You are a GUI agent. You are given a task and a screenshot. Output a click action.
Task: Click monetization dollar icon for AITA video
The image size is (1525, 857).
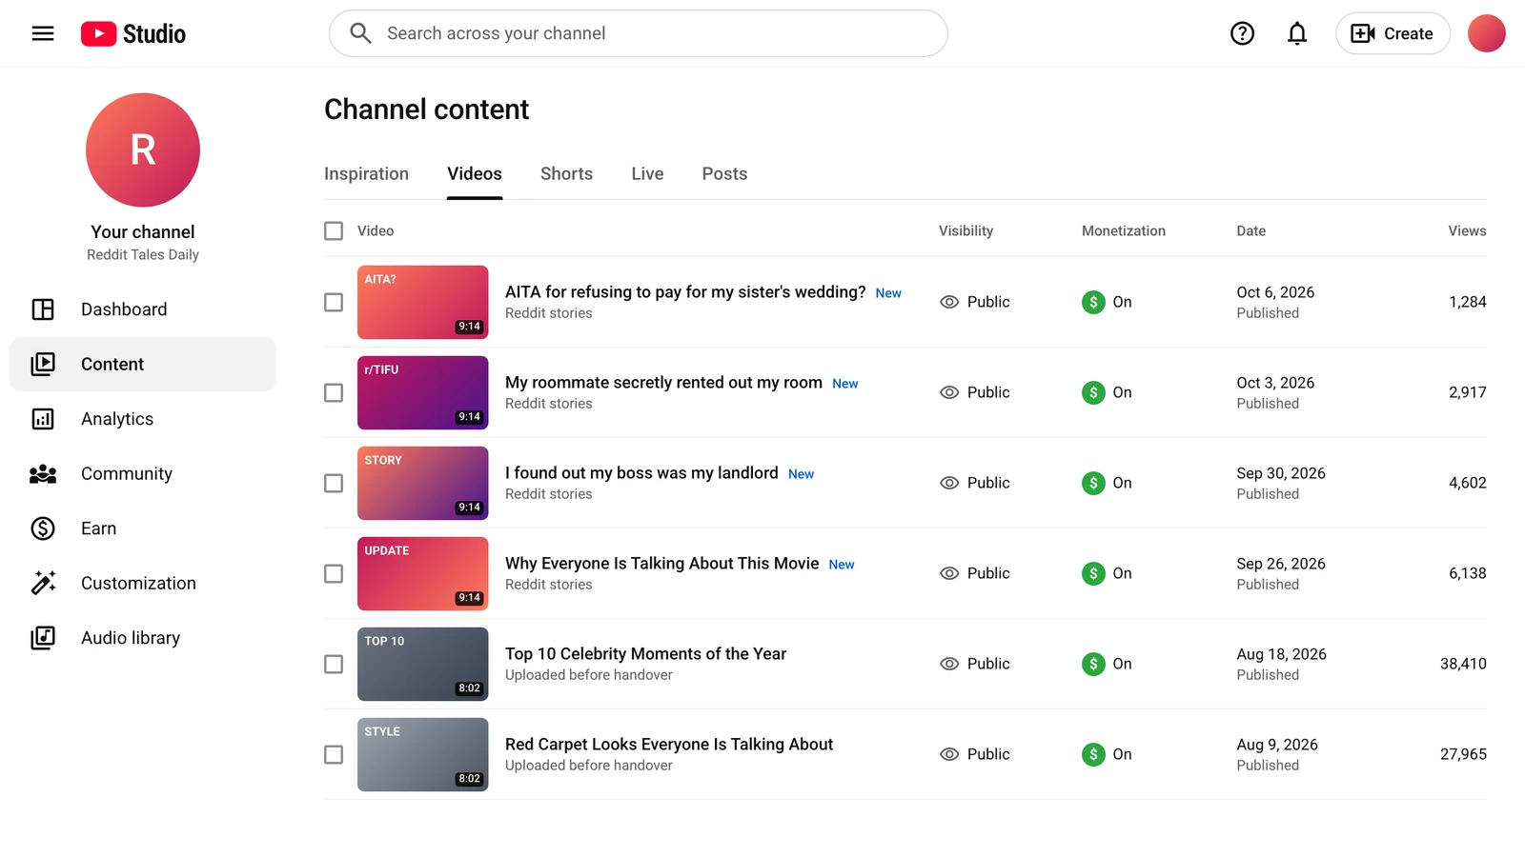(1093, 302)
